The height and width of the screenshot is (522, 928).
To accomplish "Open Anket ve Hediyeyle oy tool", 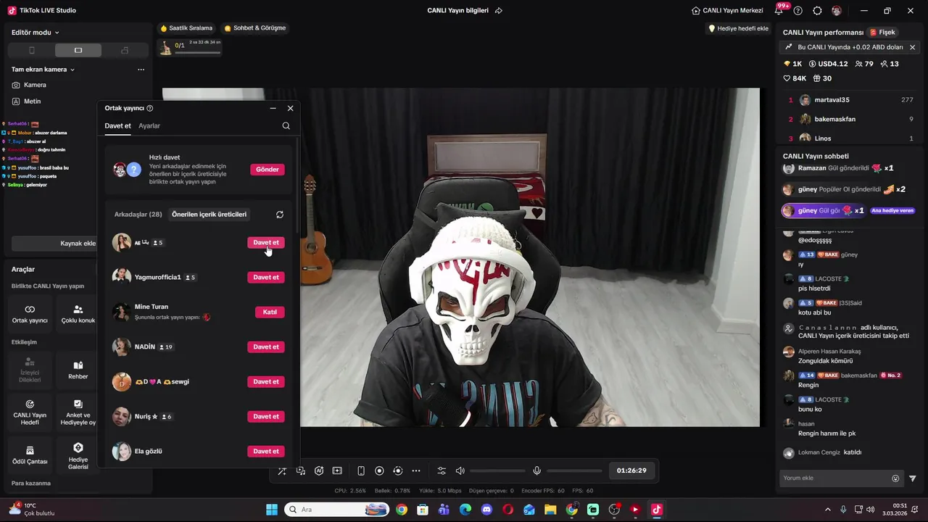I will (78, 412).
